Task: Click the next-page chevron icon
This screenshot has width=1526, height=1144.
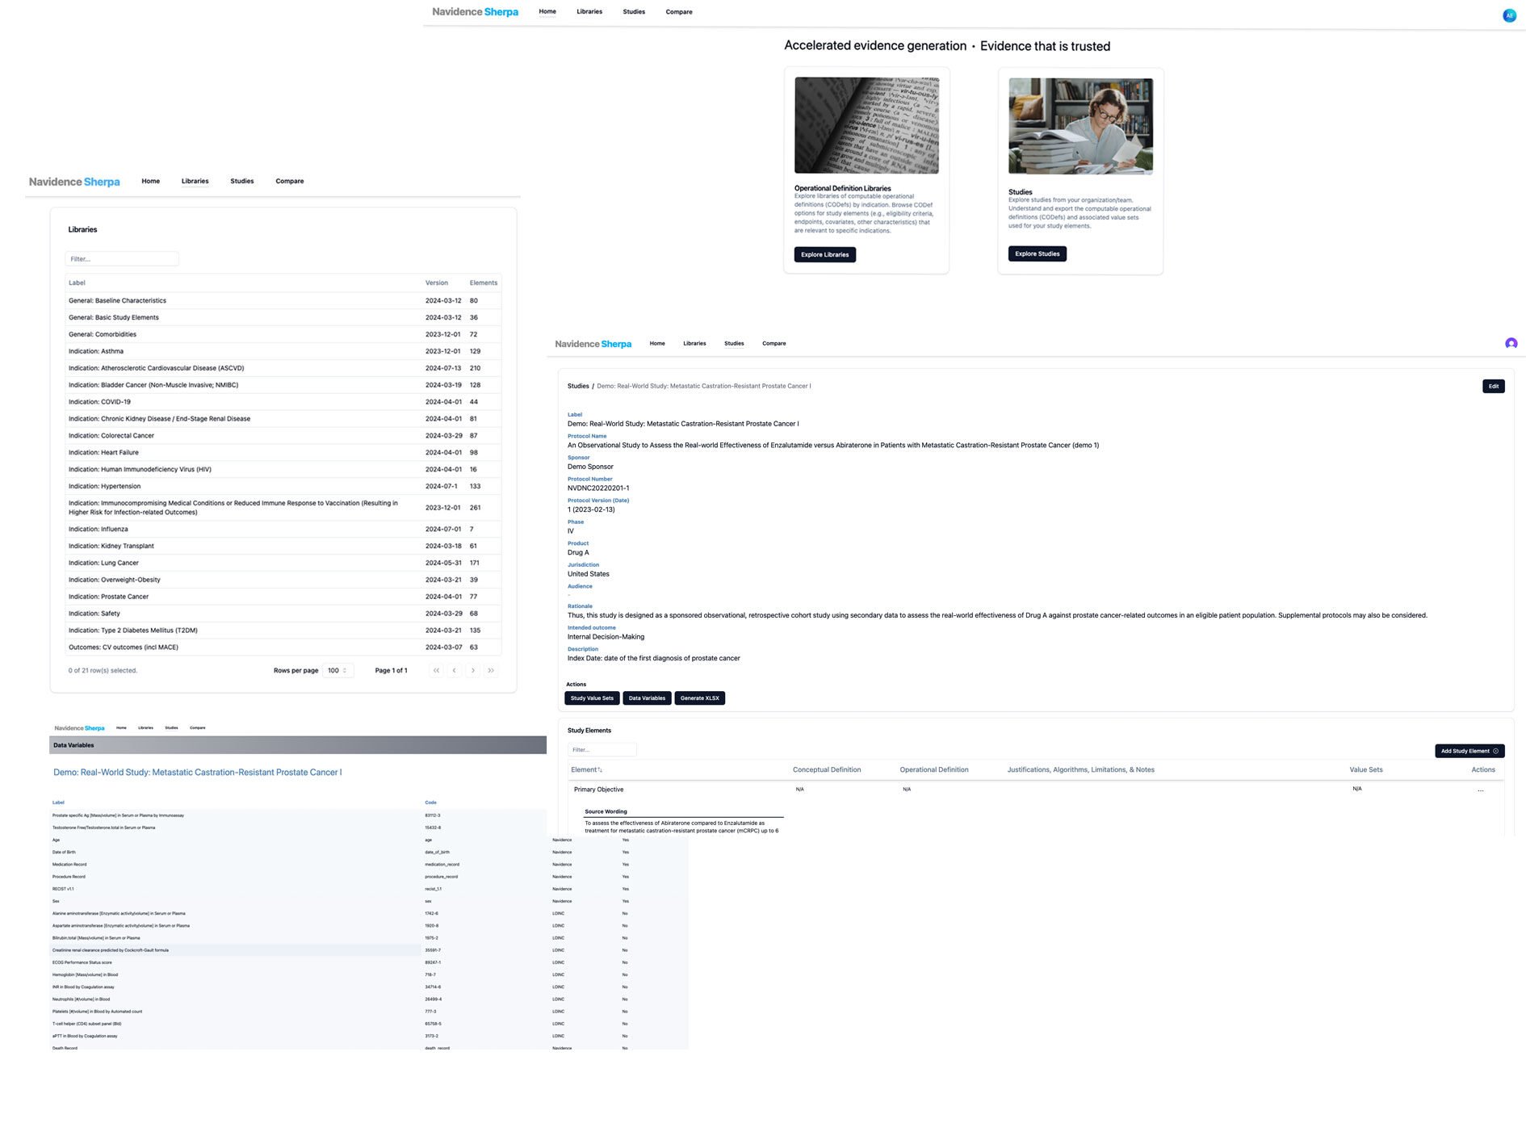Action: 473,670
